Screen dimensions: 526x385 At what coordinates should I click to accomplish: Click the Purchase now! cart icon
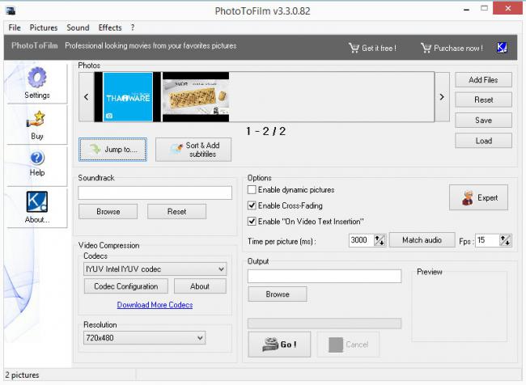(426, 48)
